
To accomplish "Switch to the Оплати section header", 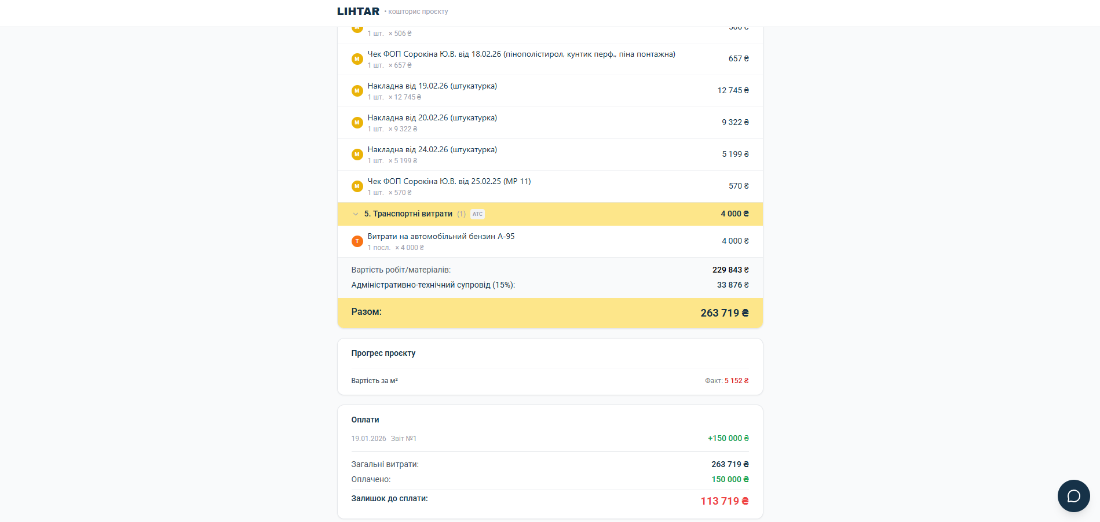I will 365,420.
